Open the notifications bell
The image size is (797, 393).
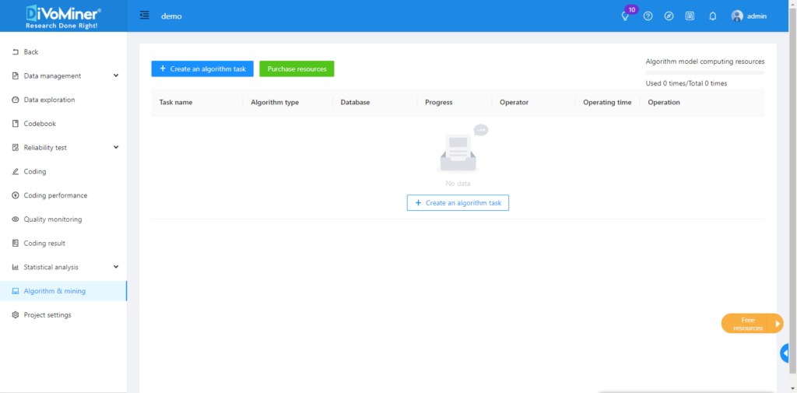click(x=712, y=16)
